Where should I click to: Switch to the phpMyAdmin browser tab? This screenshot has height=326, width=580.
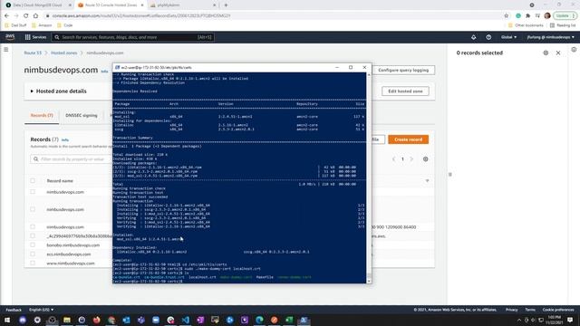point(183,5)
